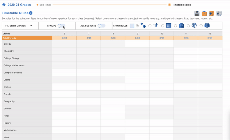This screenshot has height=140, width=230.
Task: Select radio between split circles and teachers icons
Action: (150, 26)
